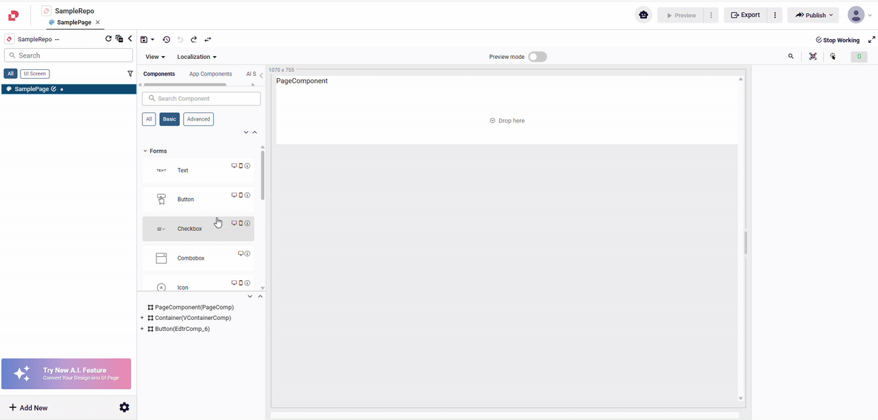Click the filter funnel icon

click(x=130, y=73)
